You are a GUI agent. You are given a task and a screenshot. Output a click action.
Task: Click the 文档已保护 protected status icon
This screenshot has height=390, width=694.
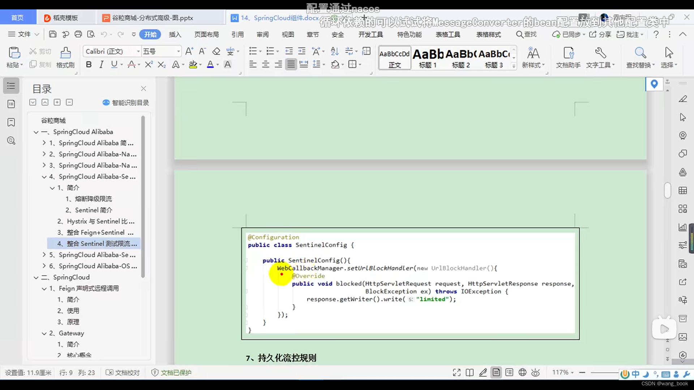click(155, 373)
